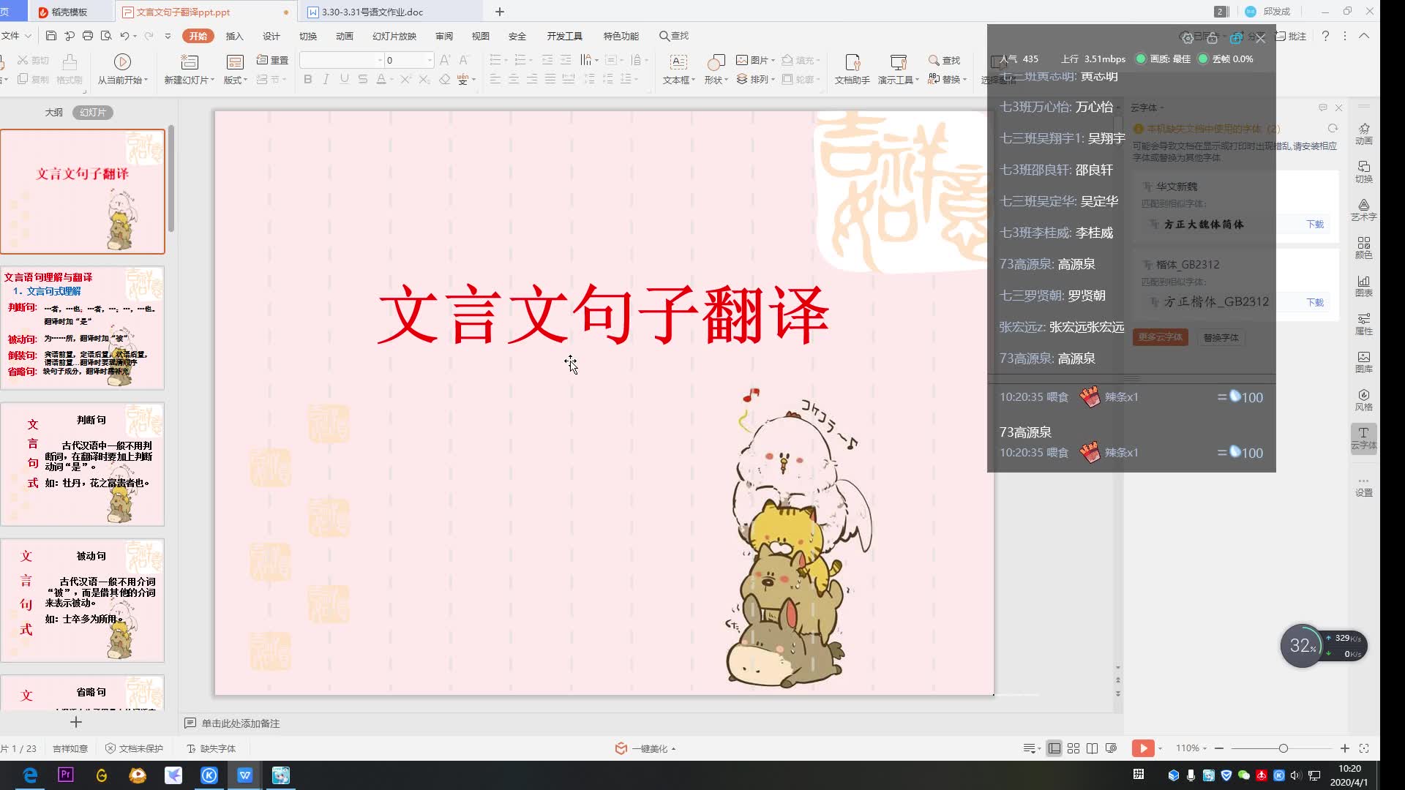Toggle Underline formatting
Viewport: 1405px width, 790px height.
click(344, 79)
